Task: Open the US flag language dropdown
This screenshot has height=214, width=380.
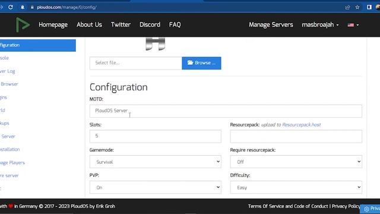Action: [x=353, y=25]
